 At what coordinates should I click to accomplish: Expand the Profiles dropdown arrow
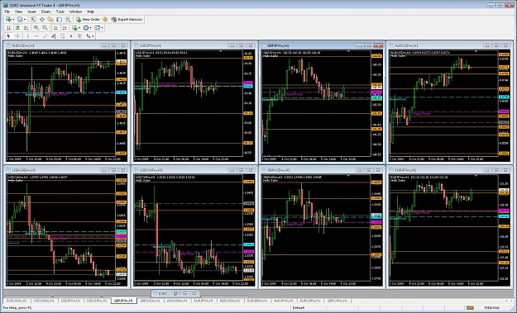[x=25, y=20]
